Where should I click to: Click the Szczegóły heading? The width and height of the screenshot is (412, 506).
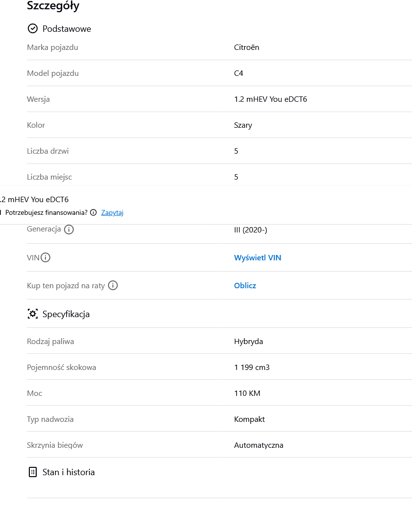(53, 6)
